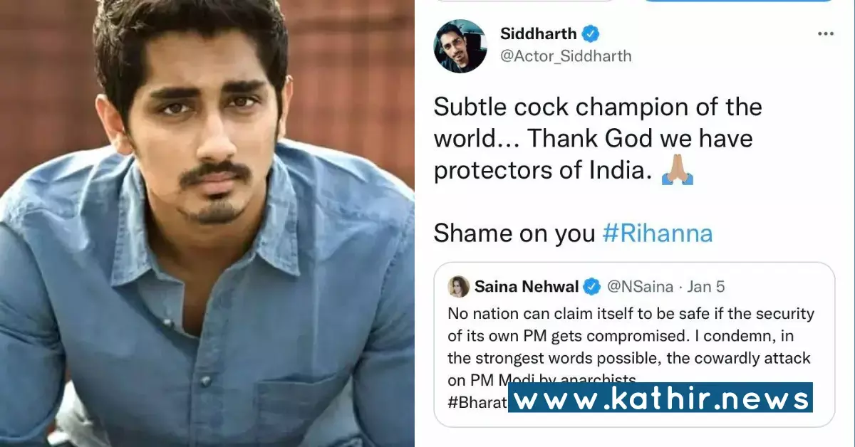This screenshot has height=447, width=855.
Task: Click the actor photo on the left
Action: (207, 223)
